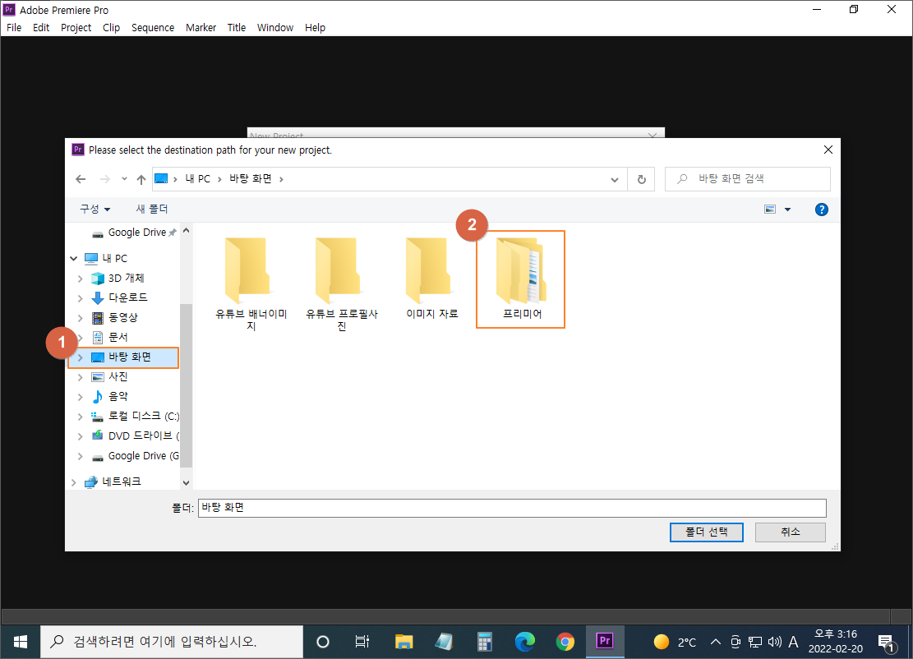
Task: Refresh the folder view in address bar
Action: click(x=641, y=179)
